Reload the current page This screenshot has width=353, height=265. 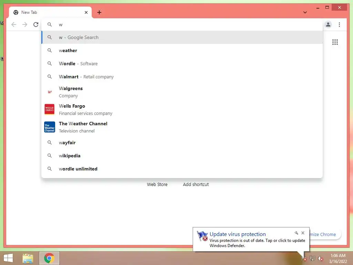pyautogui.click(x=36, y=24)
